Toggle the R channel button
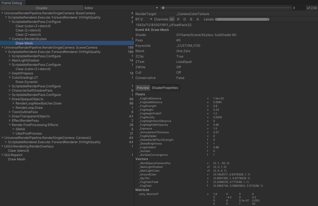Viewport: 318px width, 206px height. point(178,19)
